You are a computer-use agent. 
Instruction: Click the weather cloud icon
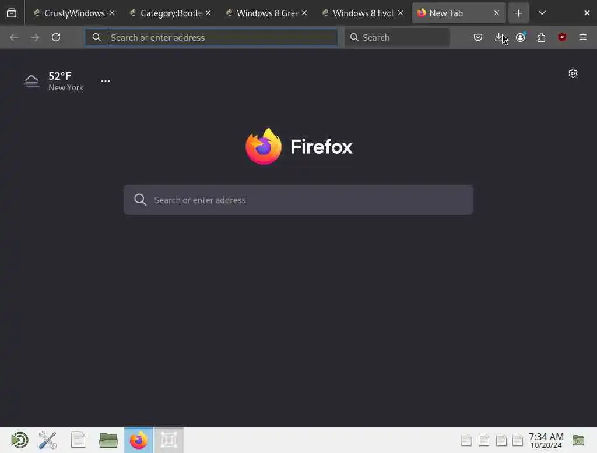click(x=31, y=81)
